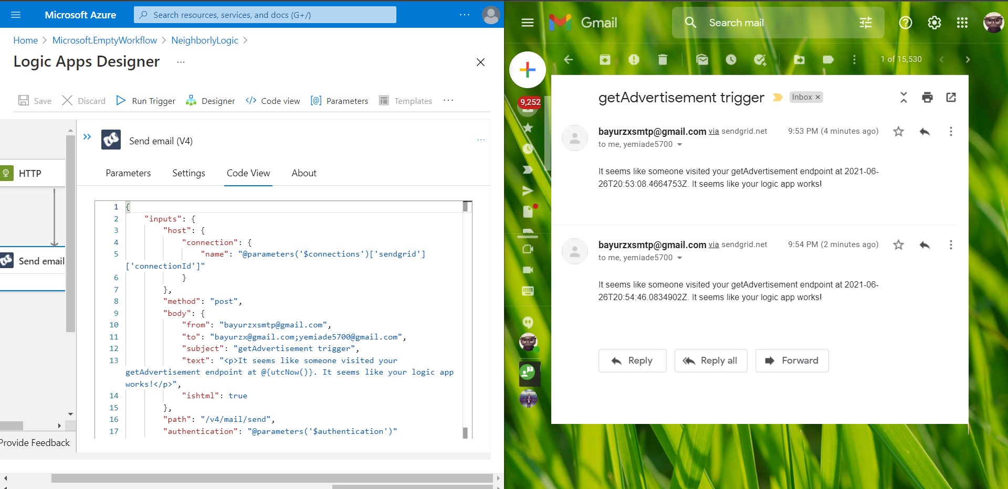This screenshot has width=1008, height=489.
Task: Click NeighborlyLogic breadcrumb
Action: coord(205,40)
